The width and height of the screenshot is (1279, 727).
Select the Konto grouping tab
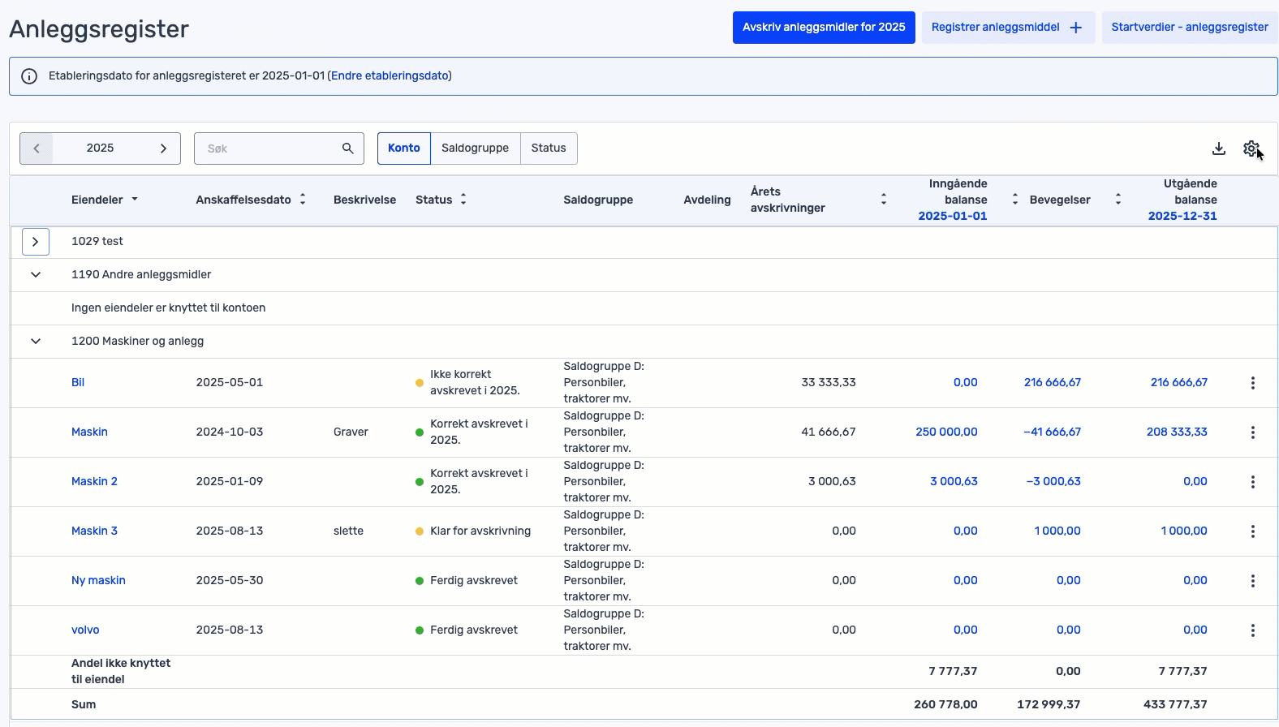pyautogui.click(x=403, y=148)
